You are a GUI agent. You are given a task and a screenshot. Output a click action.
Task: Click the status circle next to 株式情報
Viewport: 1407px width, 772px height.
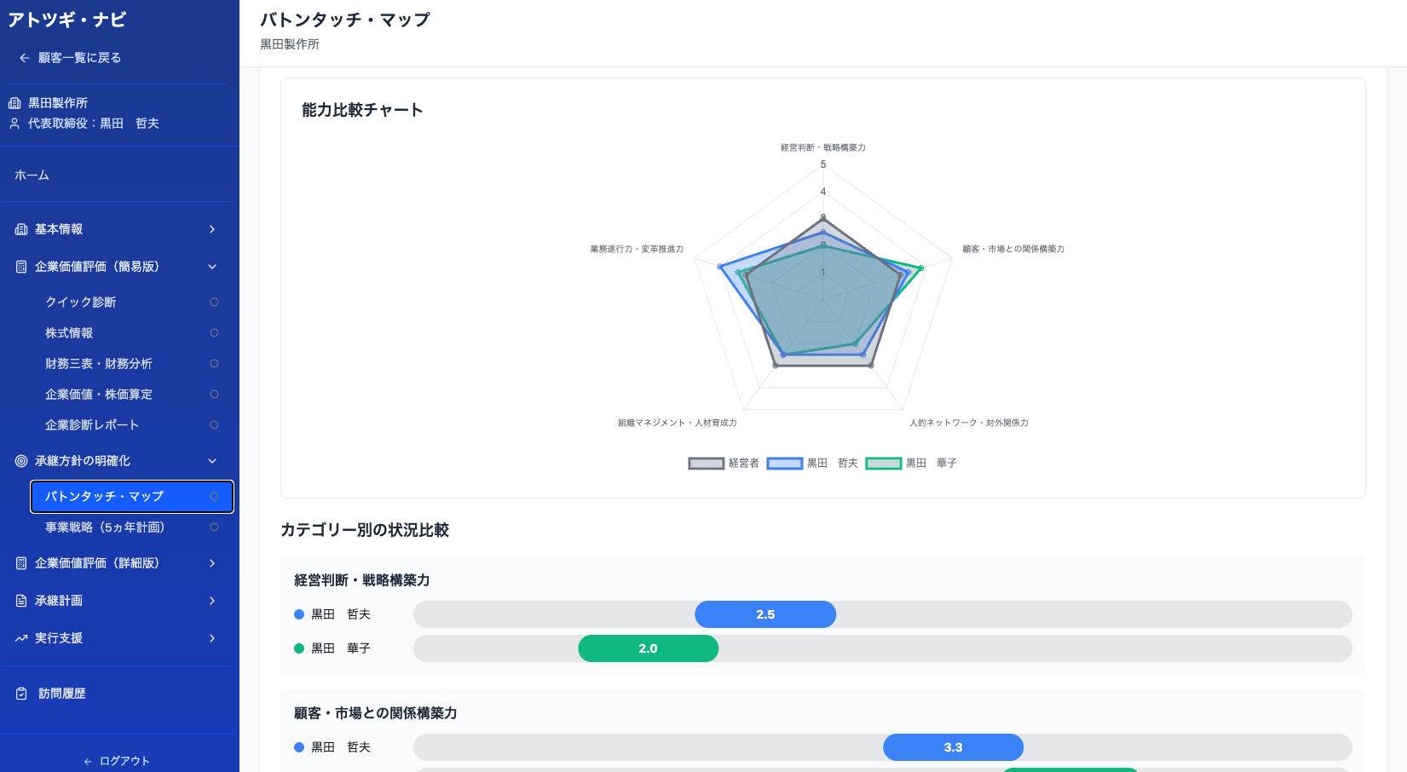[x=214, y=333]
